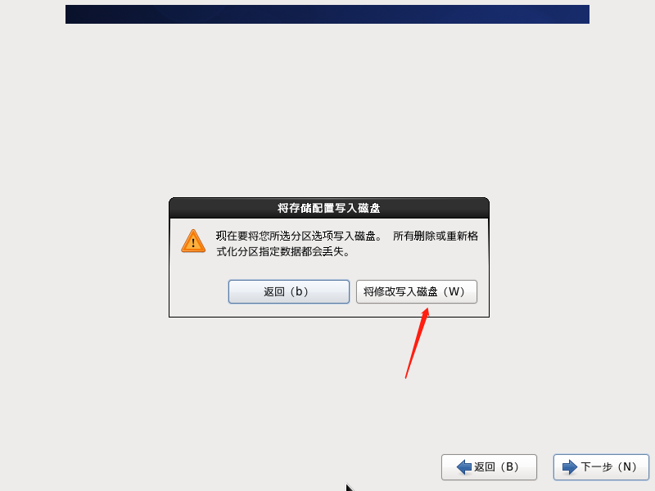
Task: Proceed using the 下一步 (N) button
Action: pyautogui.click(x=601, y=466)
